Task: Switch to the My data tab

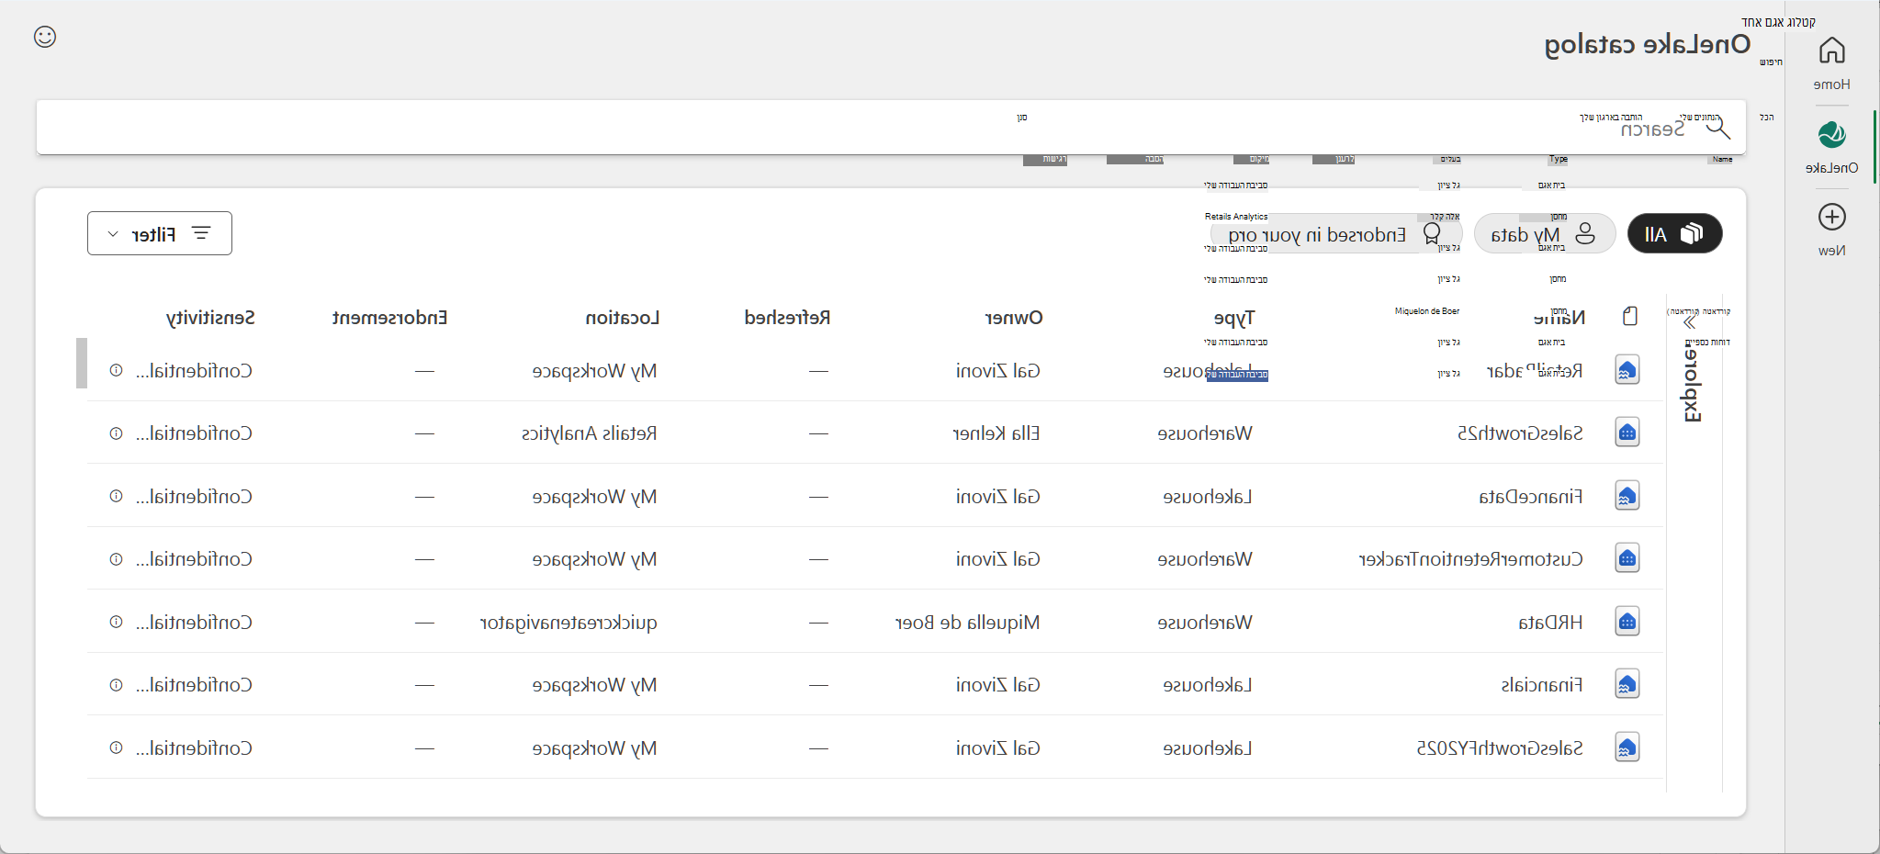Action: (x=1545, y=234)
